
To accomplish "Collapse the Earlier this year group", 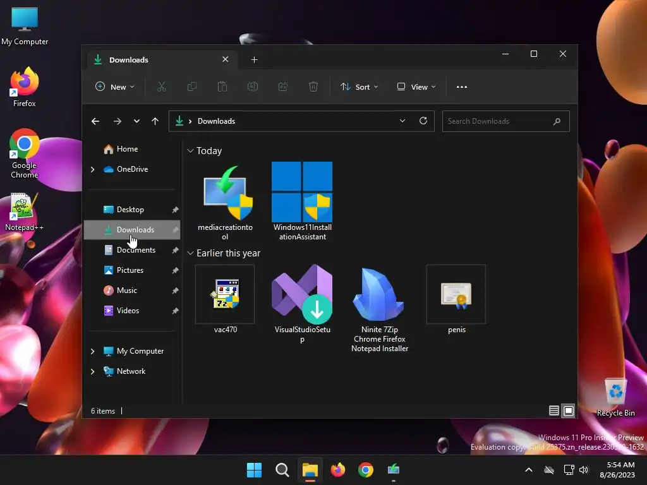I will click(190, 253).
